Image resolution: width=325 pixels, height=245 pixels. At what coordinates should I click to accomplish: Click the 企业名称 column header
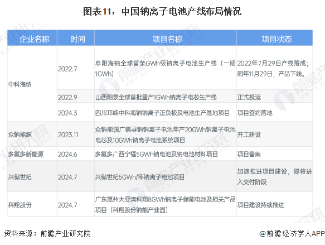click(x=32, y=38)
